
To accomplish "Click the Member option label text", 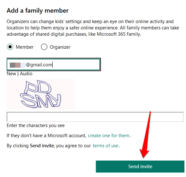I will click(25, 47).
